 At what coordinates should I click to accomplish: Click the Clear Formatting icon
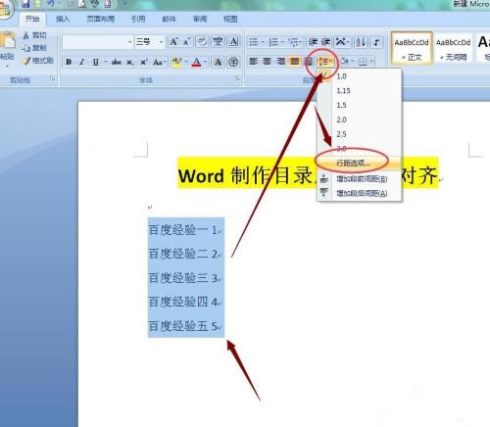pos(202,42)
